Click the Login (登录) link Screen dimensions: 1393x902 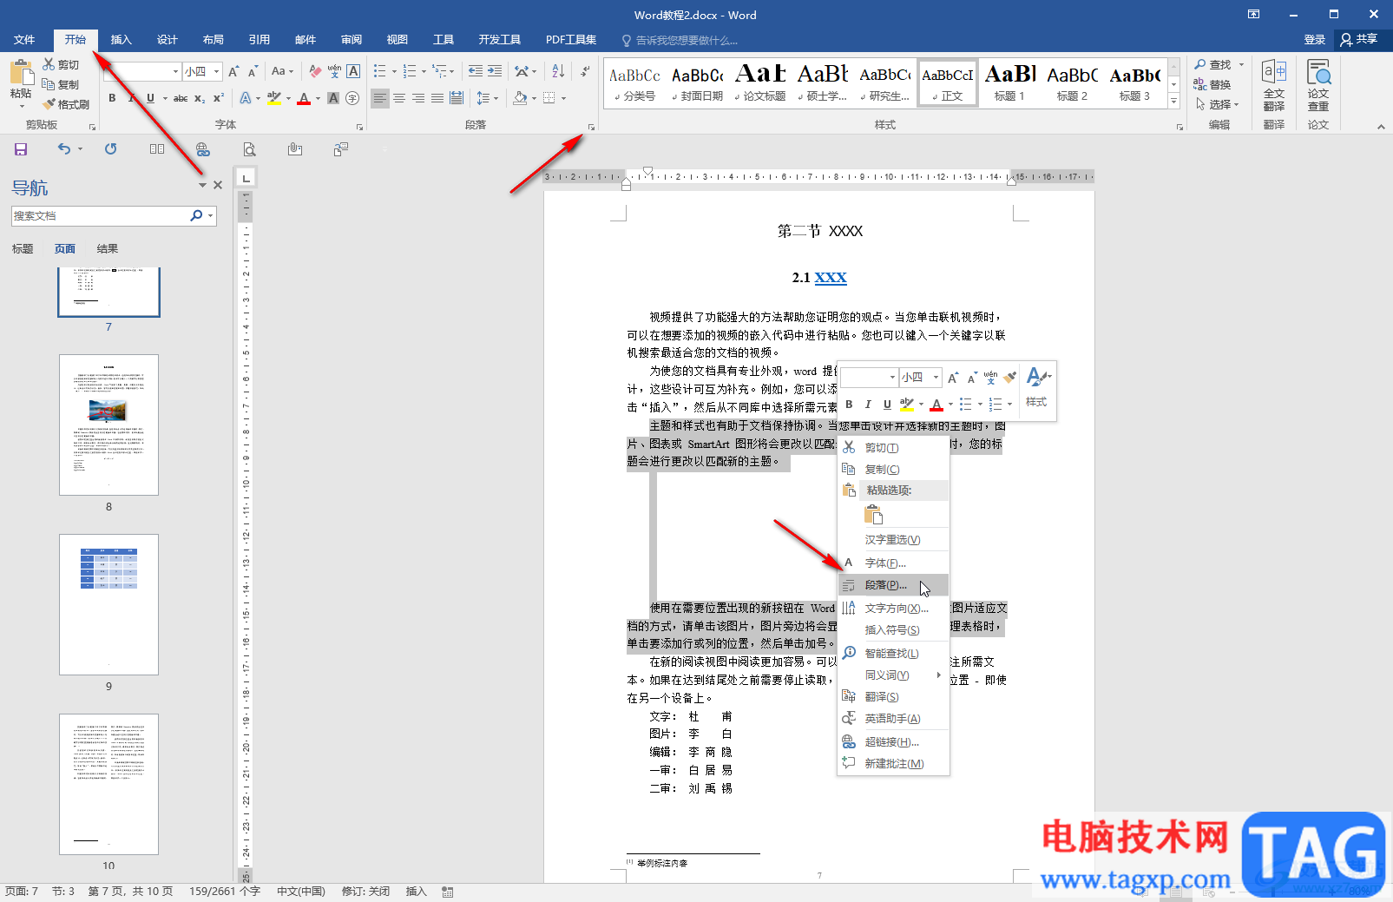point(1314,39)
